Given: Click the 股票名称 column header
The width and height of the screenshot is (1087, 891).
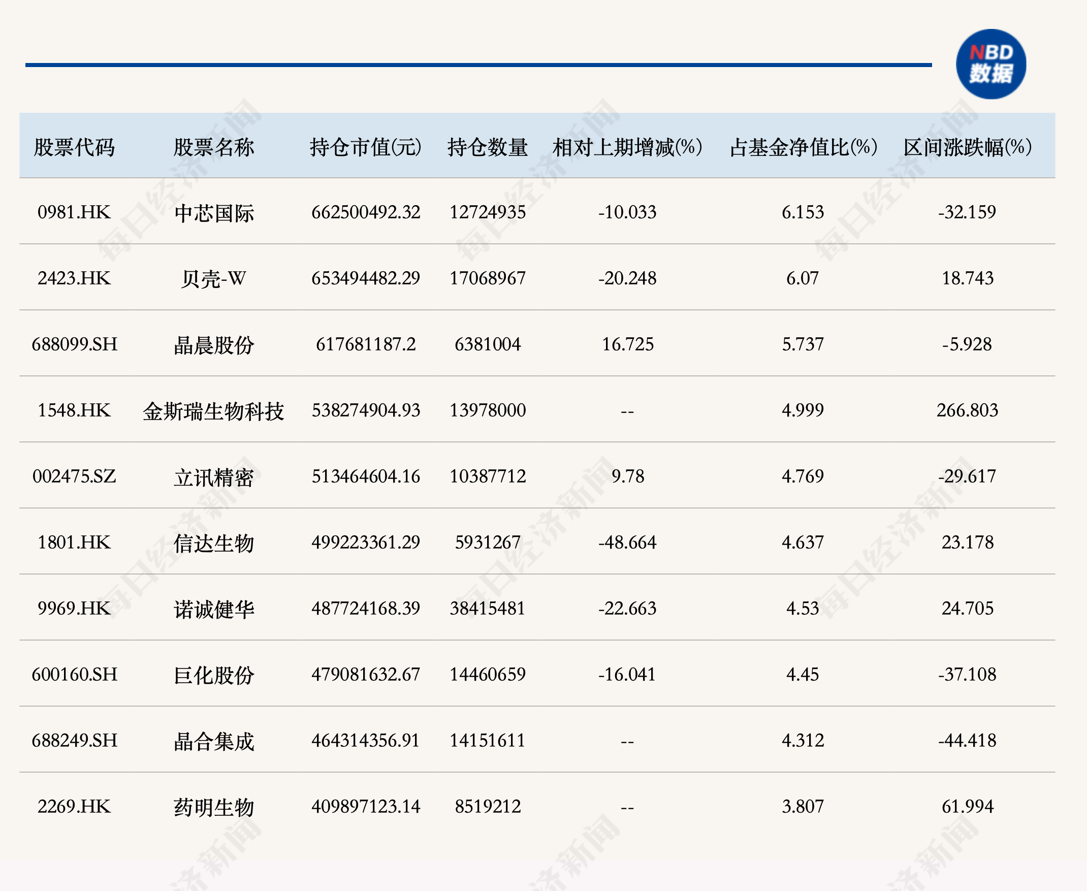Looking at the screenshot, I should click(213, 147).
